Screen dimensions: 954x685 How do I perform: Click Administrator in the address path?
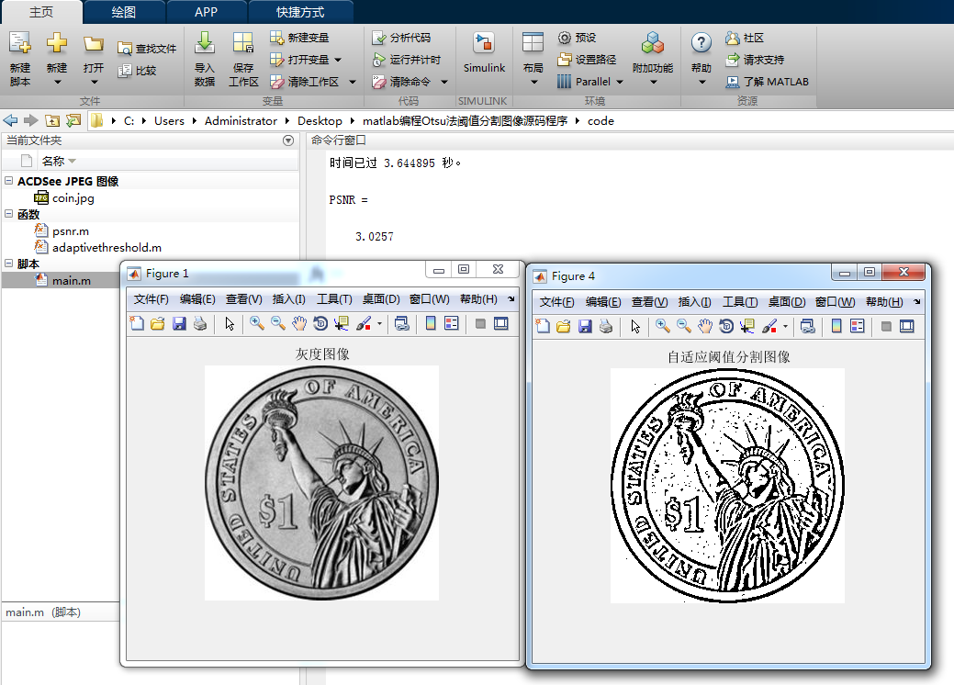tap(241, 121)
